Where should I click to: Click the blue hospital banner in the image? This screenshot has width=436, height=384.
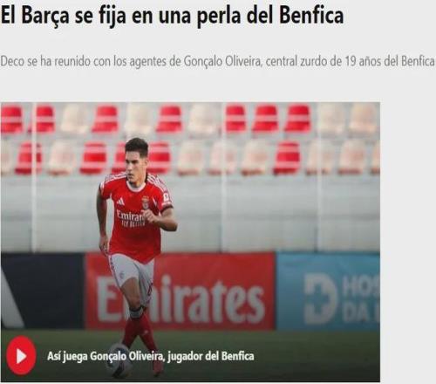328,291
